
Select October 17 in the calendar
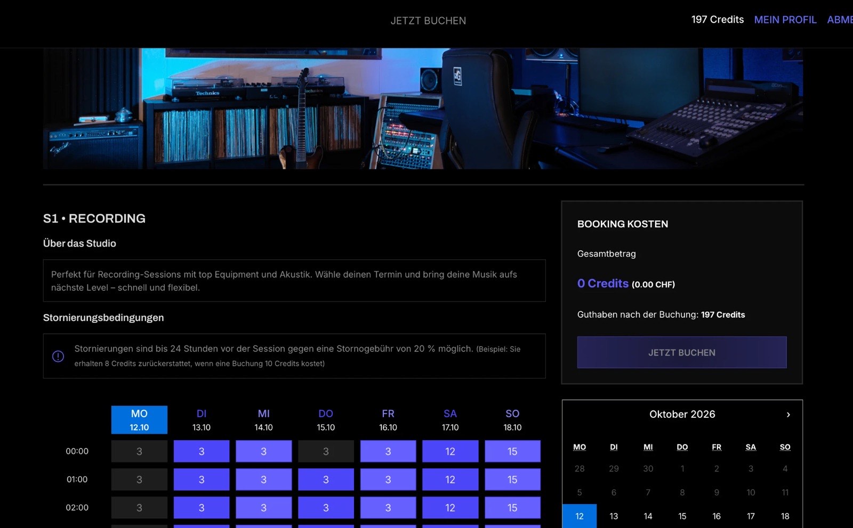(x=751, y=516)
